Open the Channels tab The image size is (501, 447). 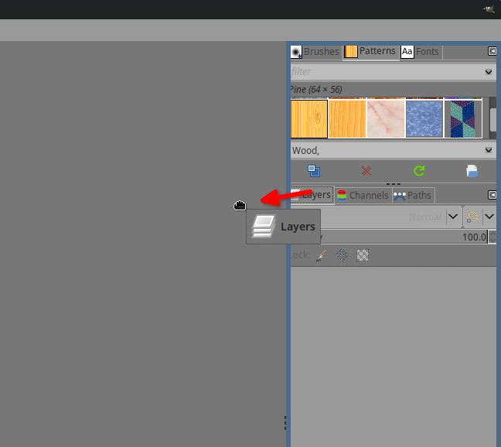point(363,195)
